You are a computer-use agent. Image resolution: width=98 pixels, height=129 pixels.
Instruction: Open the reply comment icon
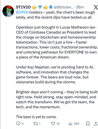coord(18,124)
